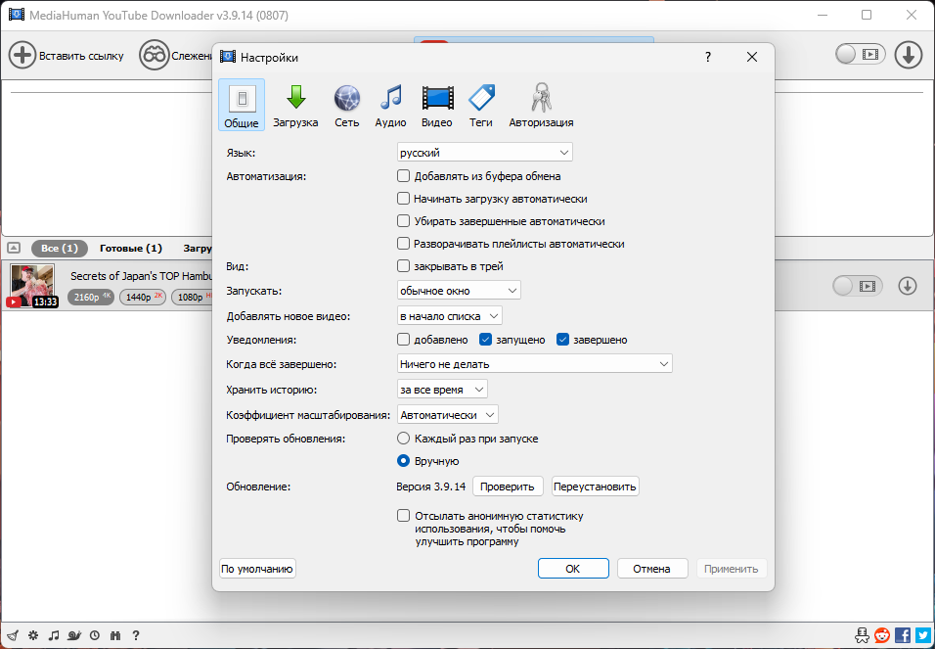Open the MediaHuman gentleman hat icon
This screenshot has width=935, height=649.
coord(862,634)
